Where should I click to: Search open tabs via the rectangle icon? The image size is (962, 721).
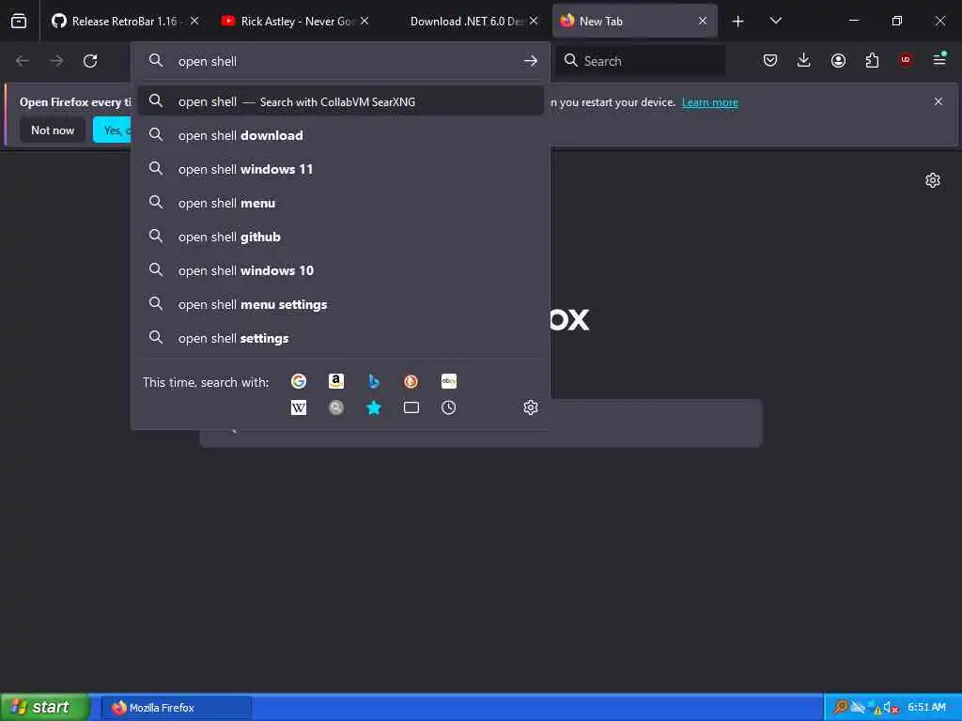tap(411, 407)
